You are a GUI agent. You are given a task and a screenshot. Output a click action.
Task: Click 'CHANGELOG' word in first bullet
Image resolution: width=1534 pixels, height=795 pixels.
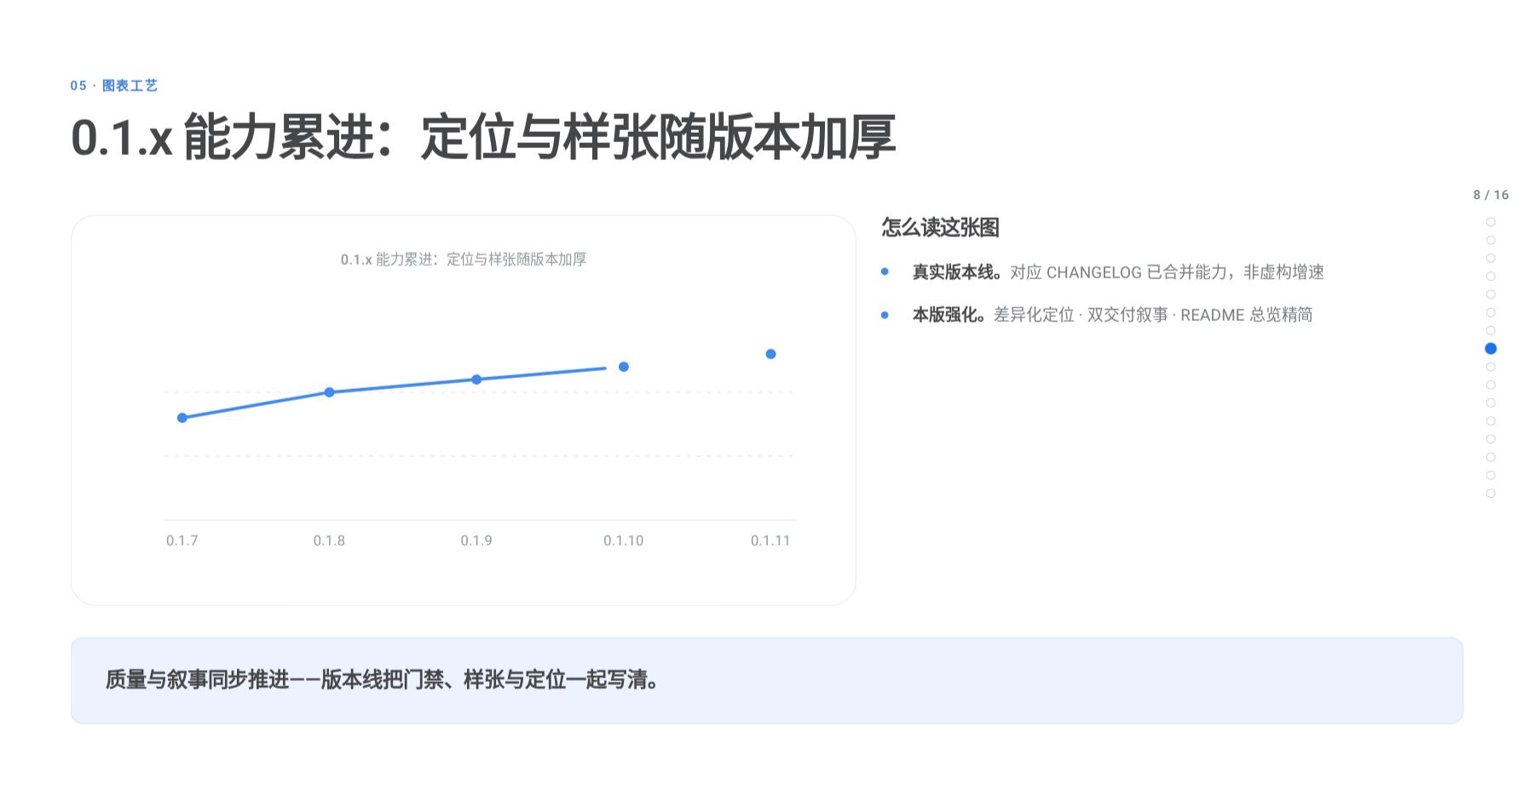(x=1093, y=272)
